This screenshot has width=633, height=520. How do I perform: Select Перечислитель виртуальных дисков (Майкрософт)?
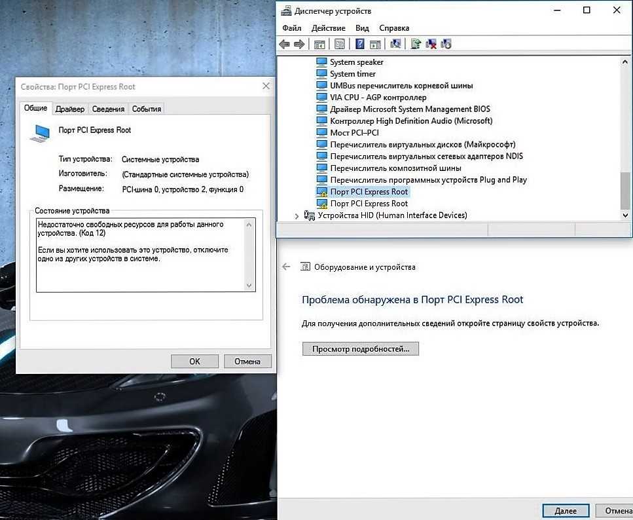pyautogui.click(x=423, y=144)
